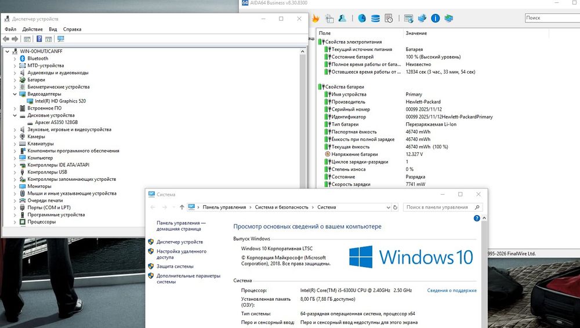Image resolution: width=580 pixels, height=328 pixels.
Task: Click the Значение column header in AIDA64
Action: point(476,33)
